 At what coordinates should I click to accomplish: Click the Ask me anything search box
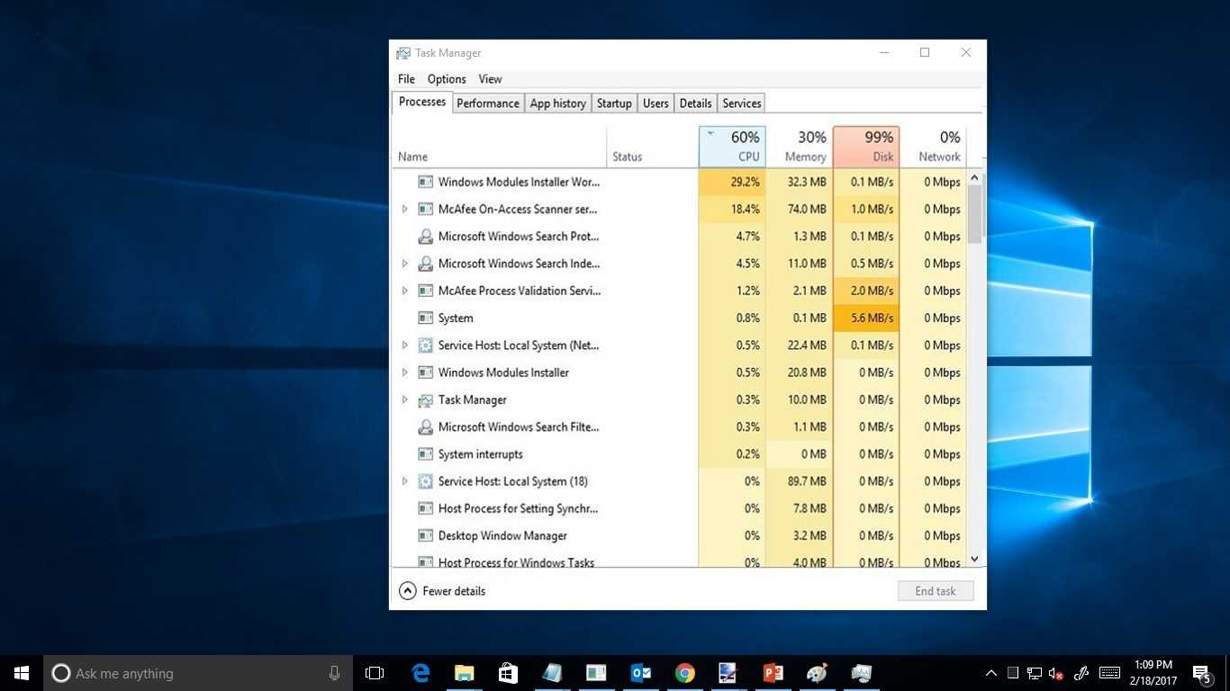click(198, 673)
